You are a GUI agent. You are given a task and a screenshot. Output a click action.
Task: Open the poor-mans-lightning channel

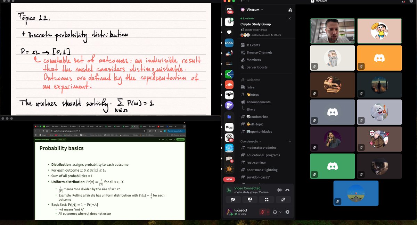(266, 170)
